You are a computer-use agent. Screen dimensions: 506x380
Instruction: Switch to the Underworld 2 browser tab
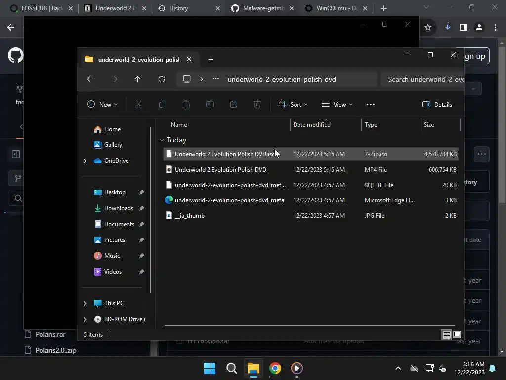(115, 8)
